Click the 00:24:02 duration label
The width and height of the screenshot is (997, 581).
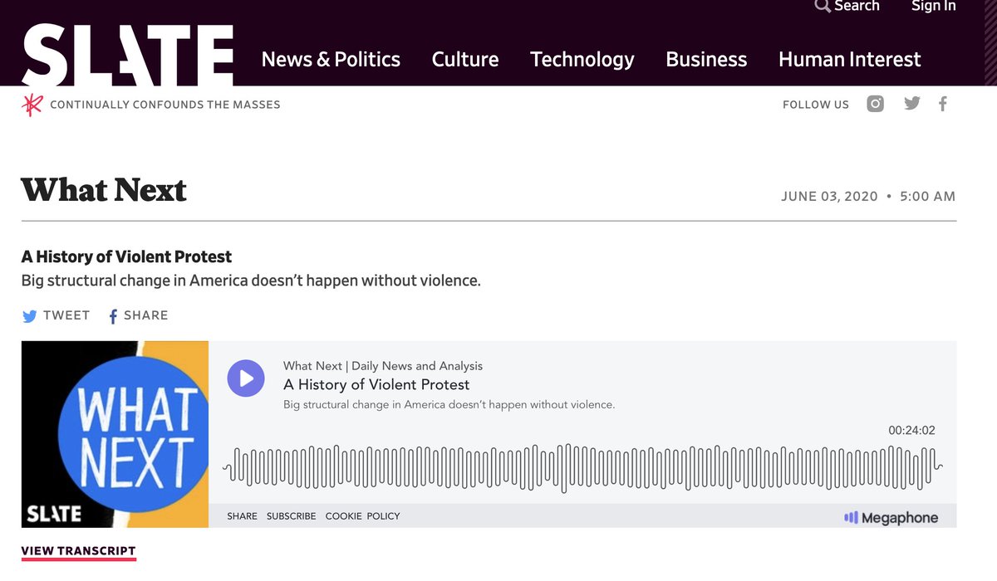pyautogui.click(x=911, y=431)
